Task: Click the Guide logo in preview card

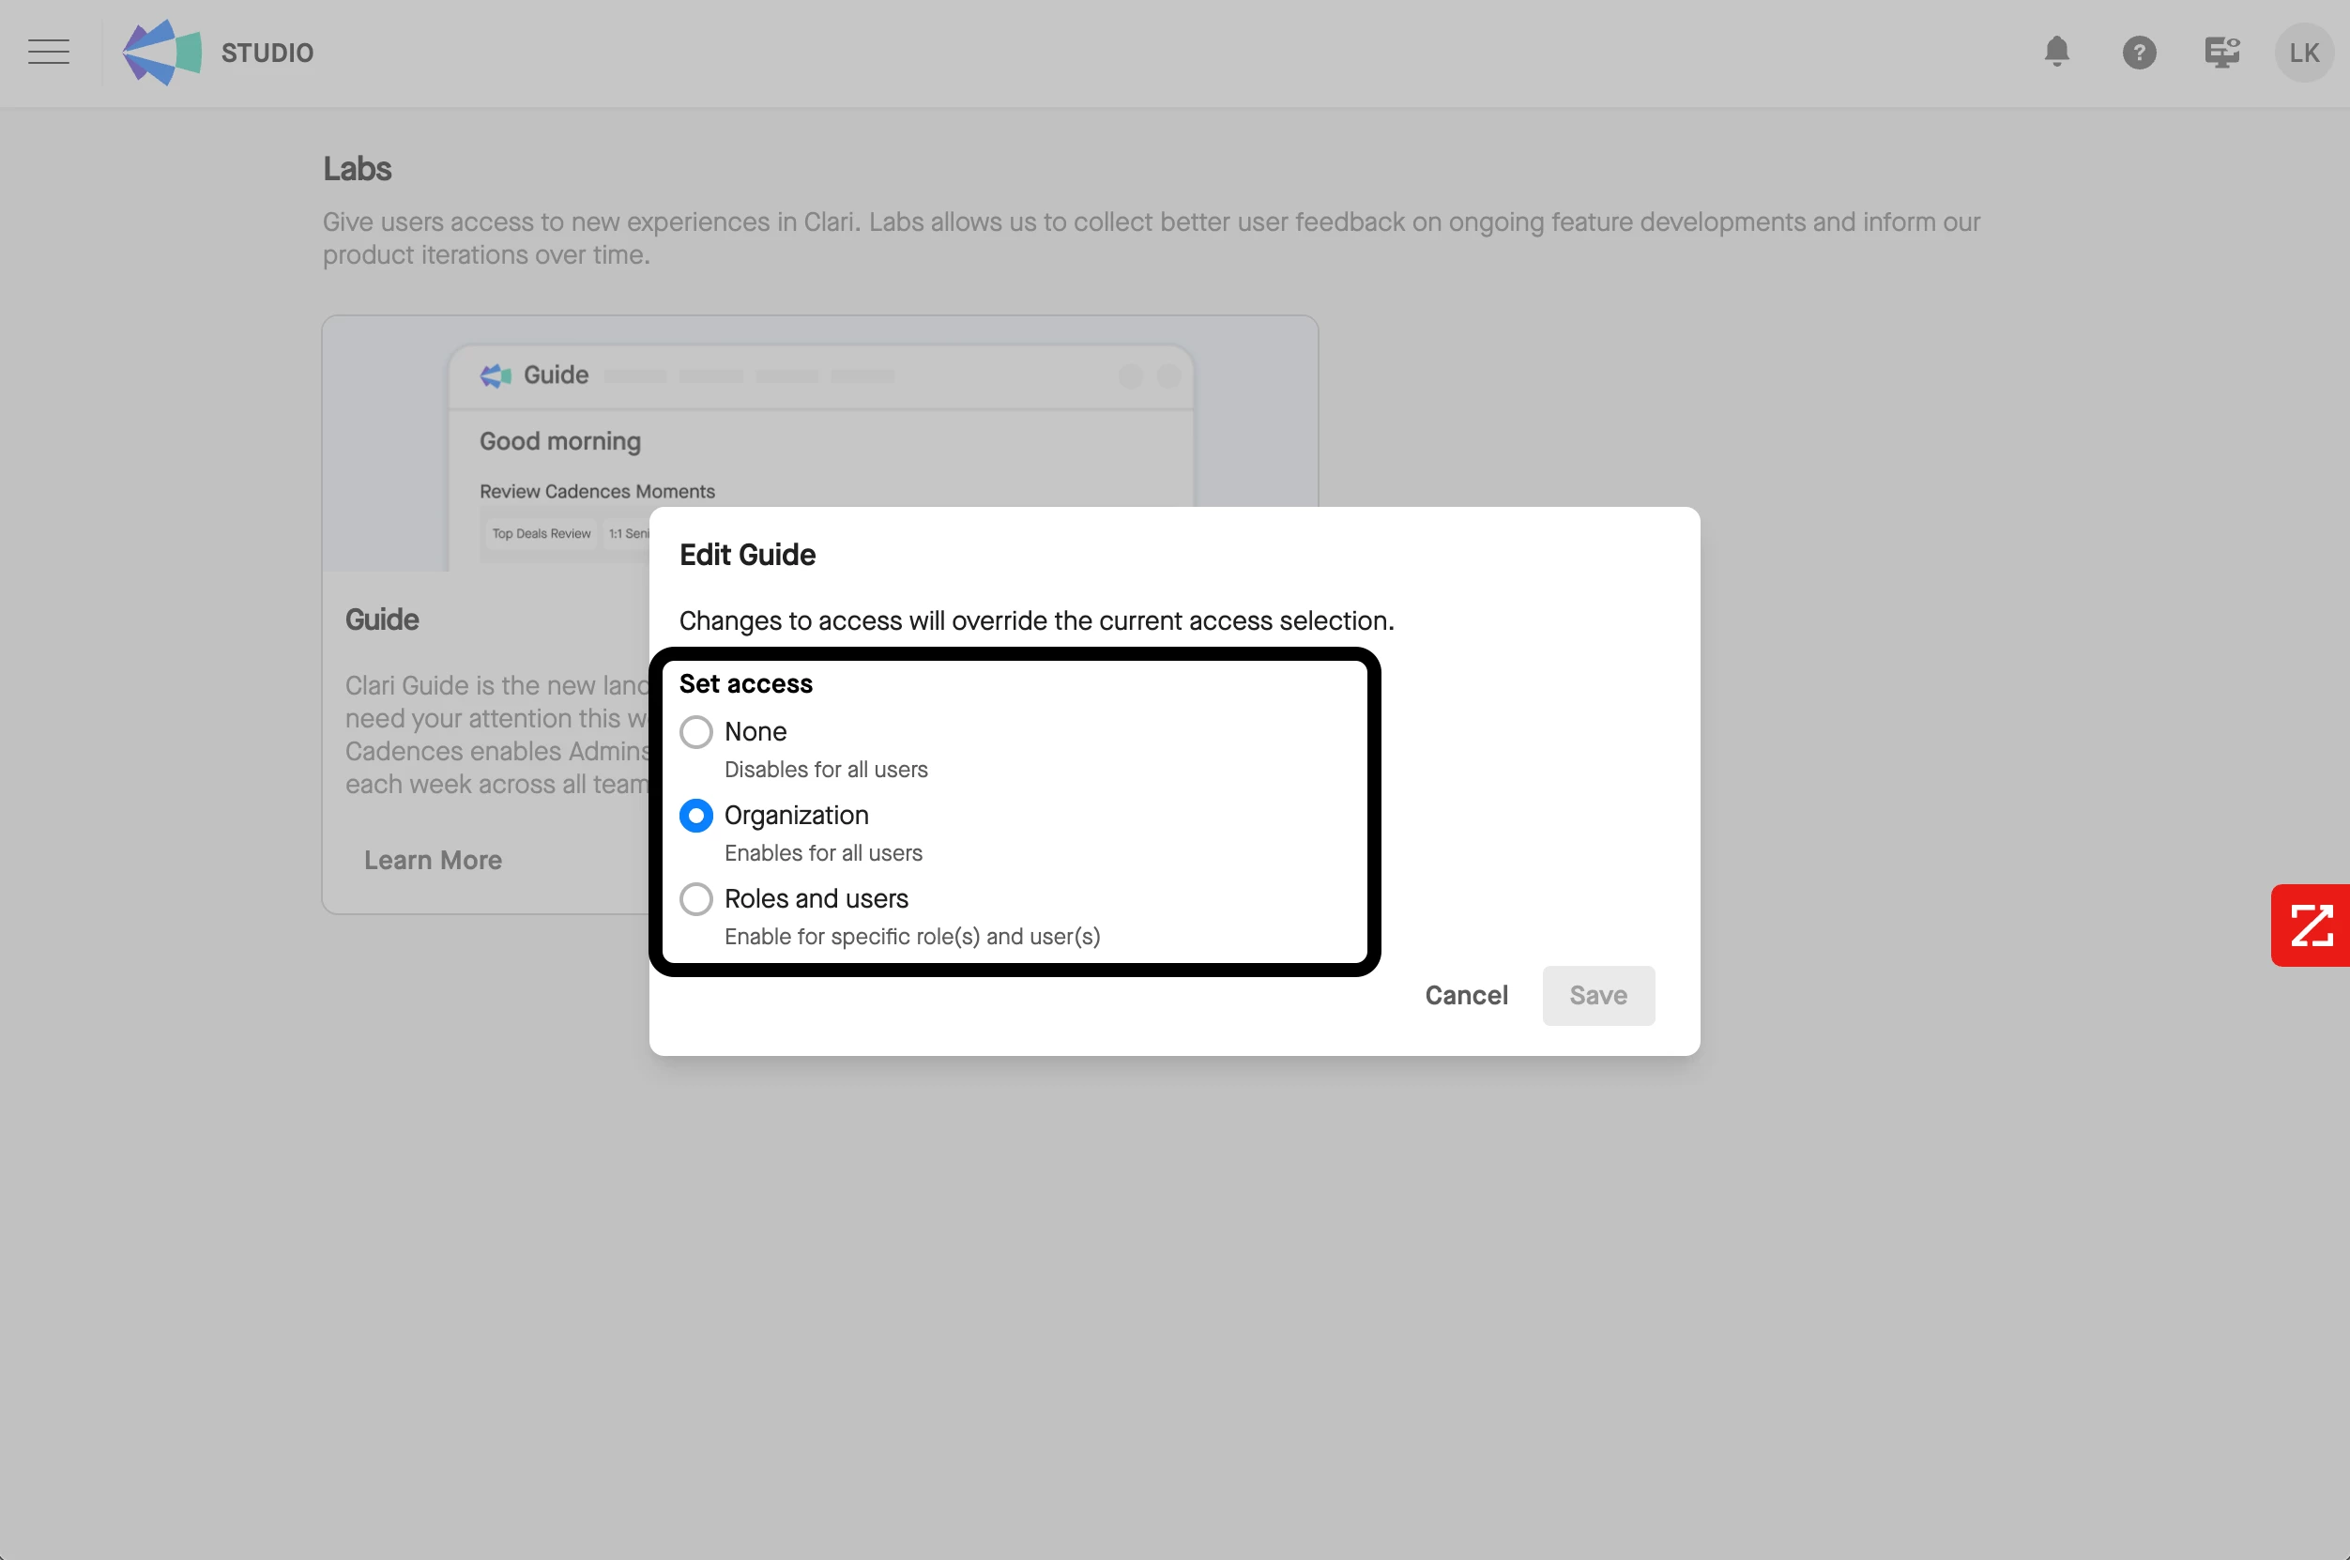Action: (496, 375)
